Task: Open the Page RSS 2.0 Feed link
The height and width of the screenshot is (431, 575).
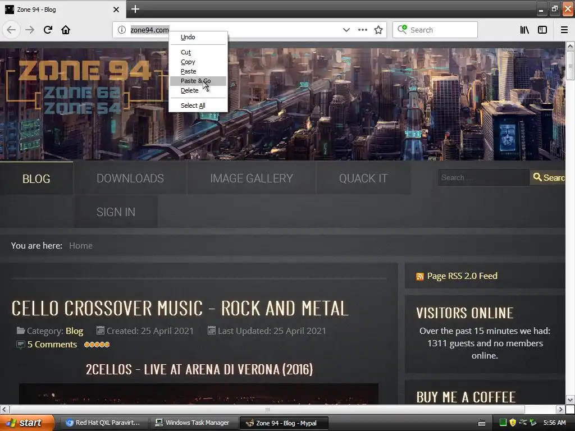Action: point(462,276)
